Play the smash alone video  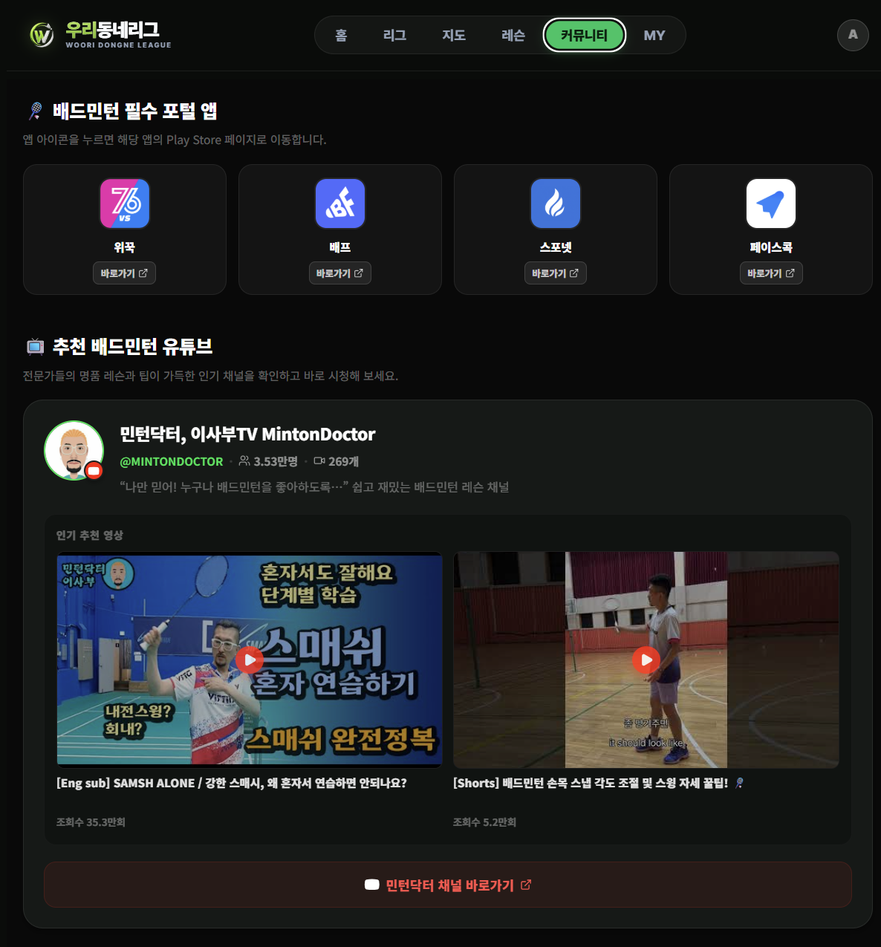(250, 660)
